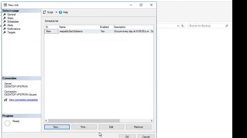Click the blue Help question-mark icon
Screen dimensions: 247x138
tap(61, 12)
